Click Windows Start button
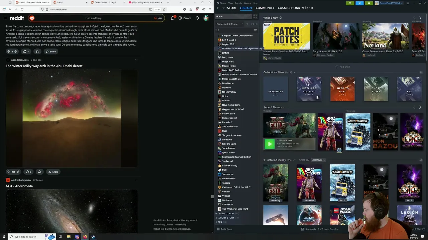Viewport: 428px width, 240px height. (x=4, y=237)
